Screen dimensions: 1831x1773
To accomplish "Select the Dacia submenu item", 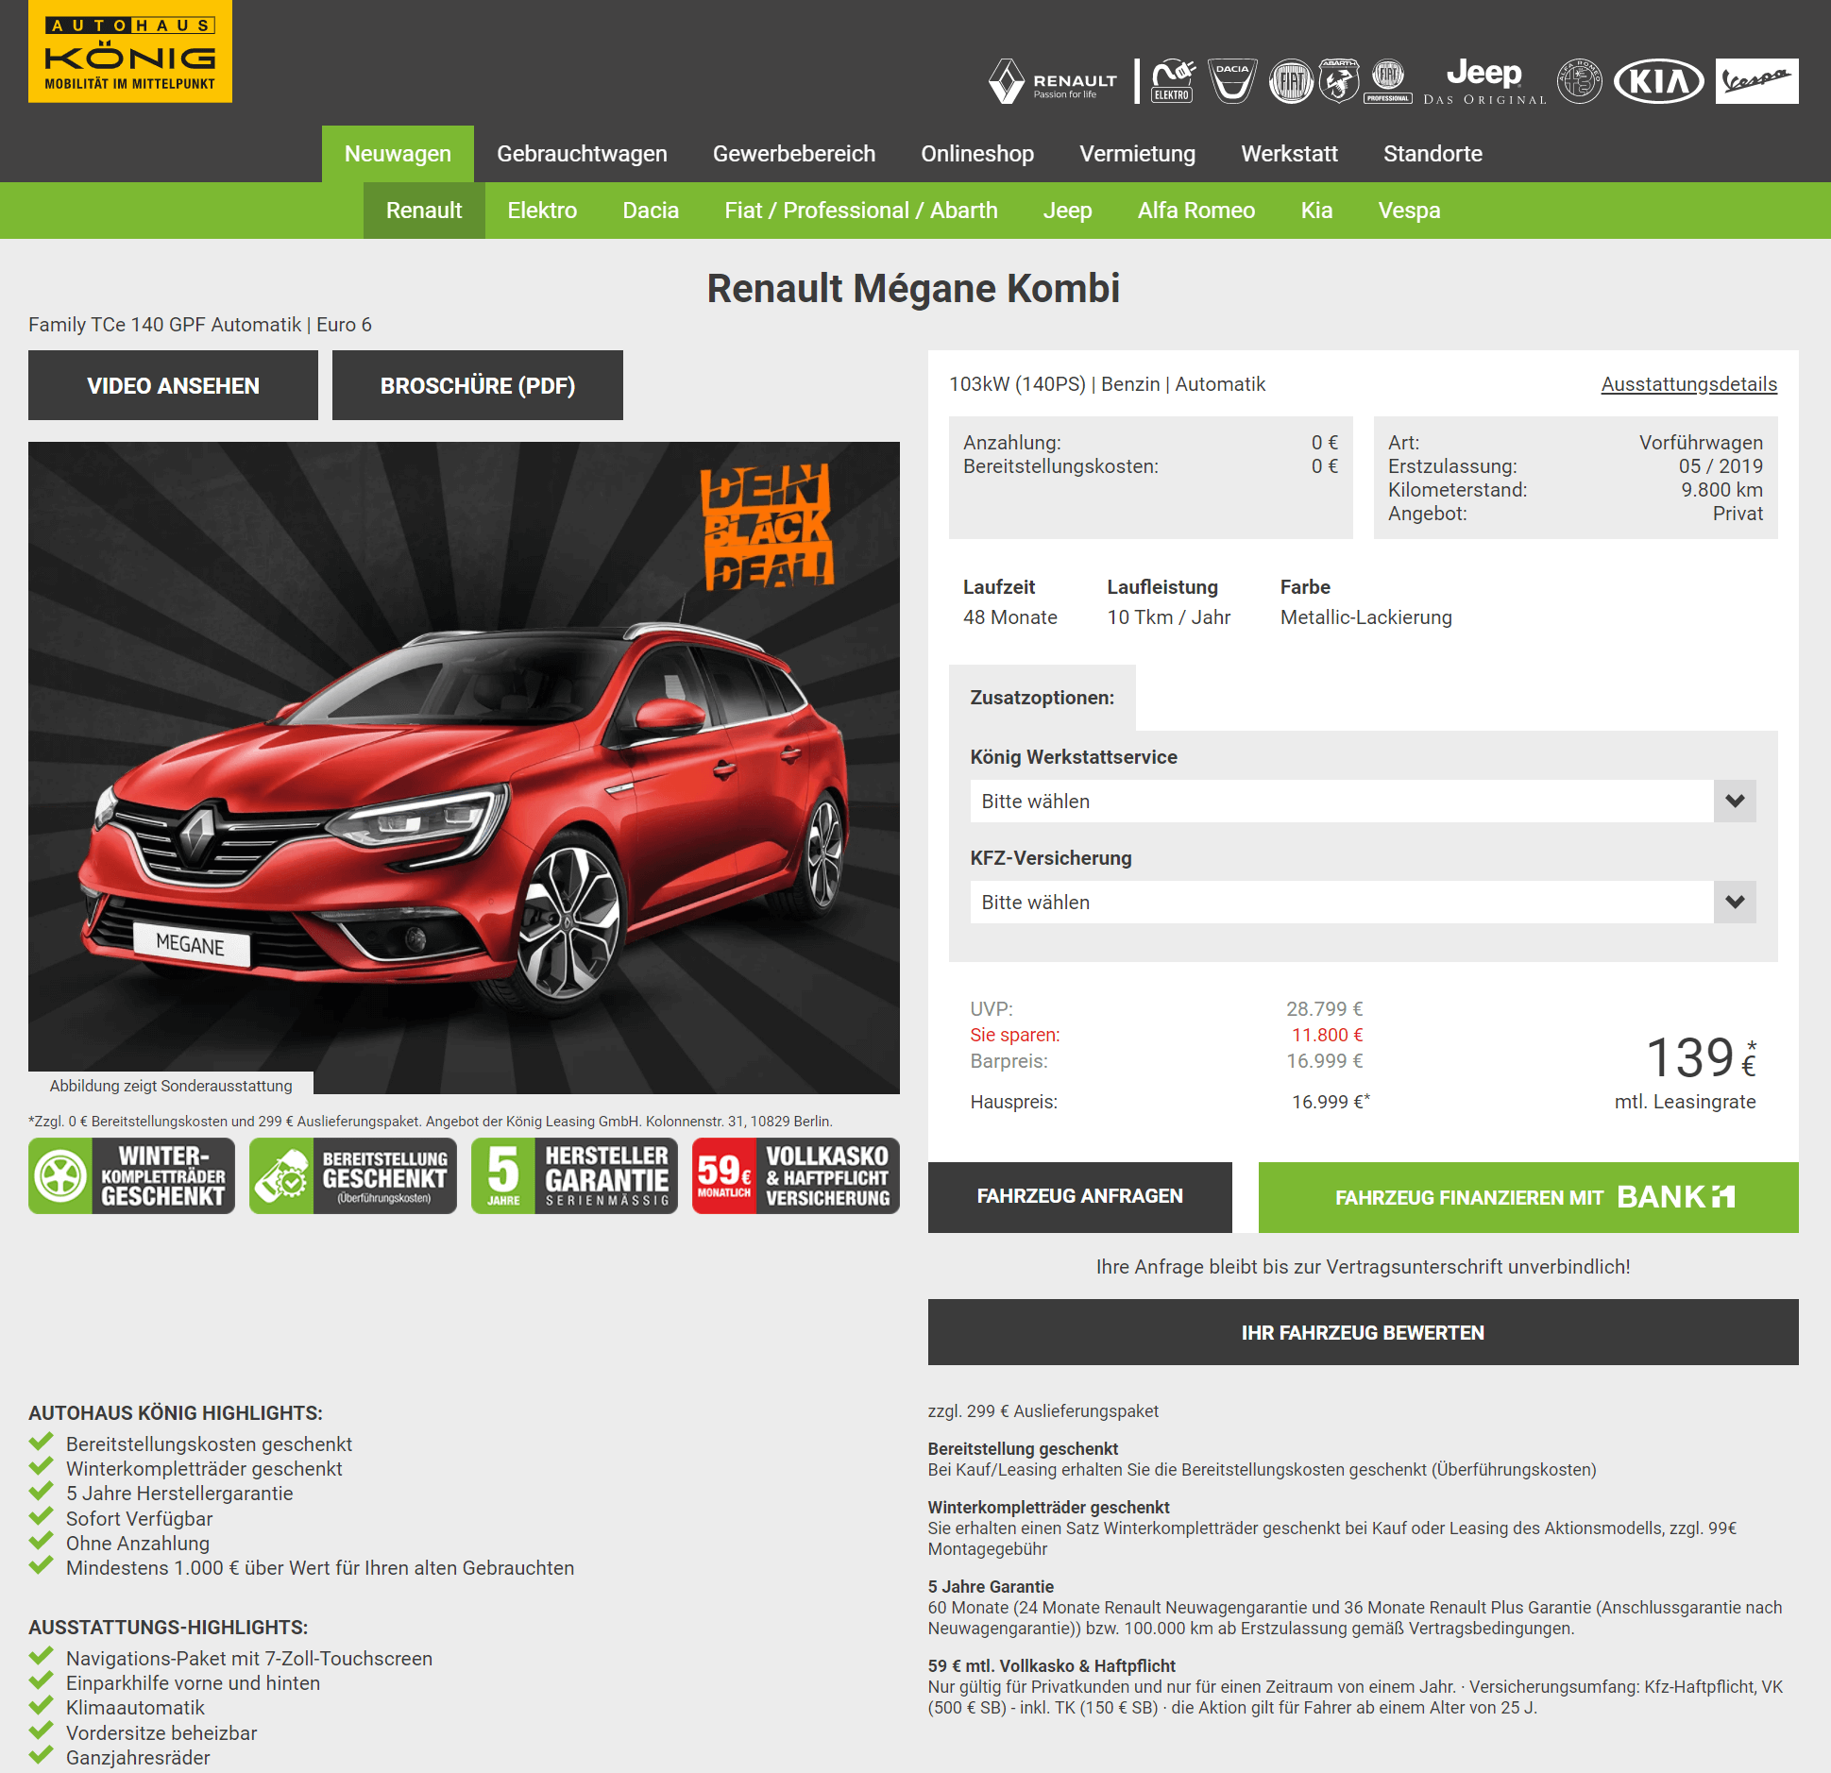I will tap(651, 211).
